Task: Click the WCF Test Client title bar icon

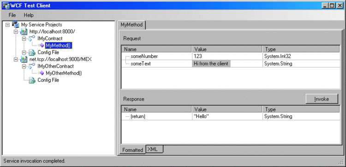Action: (x=6, y=6)
